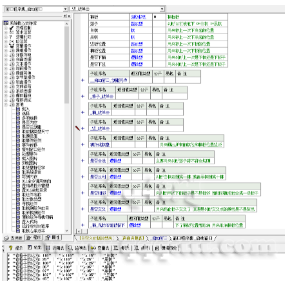Open the subroutine name dropdown at top
Image resolution: width=290 pixels, height=281 pixels.
click(162, 9)
